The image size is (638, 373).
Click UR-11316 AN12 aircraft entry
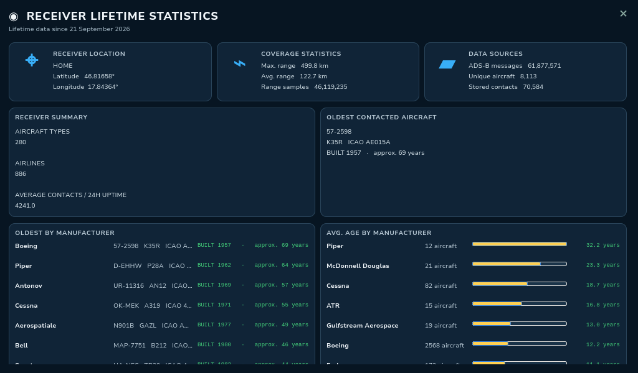tap(153, 286)
